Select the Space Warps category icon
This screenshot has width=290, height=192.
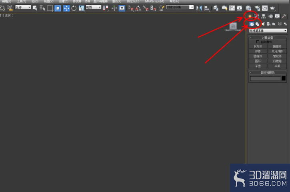tap(280, 24)
